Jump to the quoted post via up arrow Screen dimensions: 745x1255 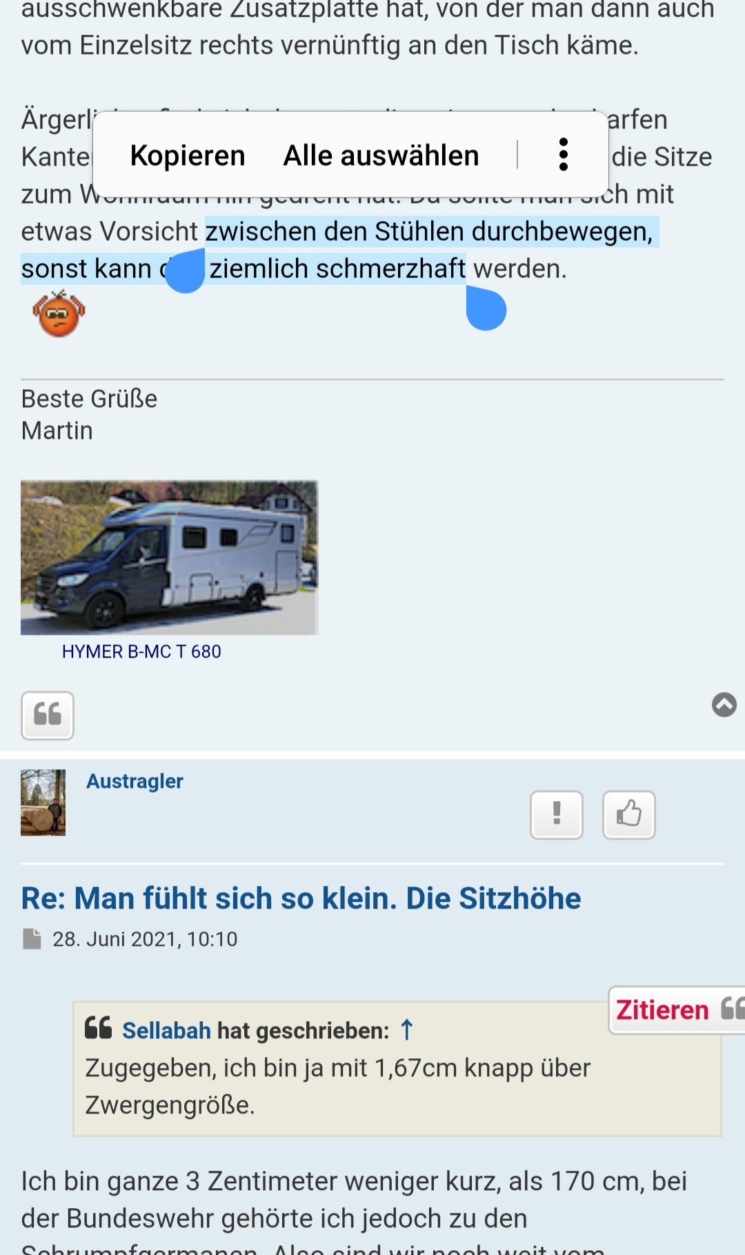tap(407, 1030)
